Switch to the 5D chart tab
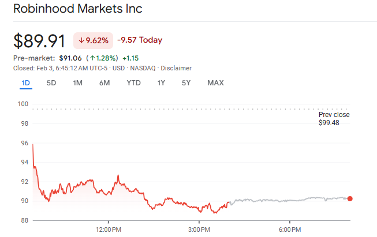This screenshot has width=377, height=237. coord(51,82)
